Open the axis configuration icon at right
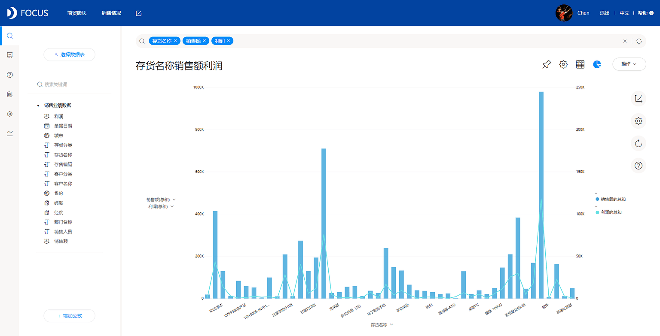Viewport: 660px width, 336px height. tap(639, 99)
